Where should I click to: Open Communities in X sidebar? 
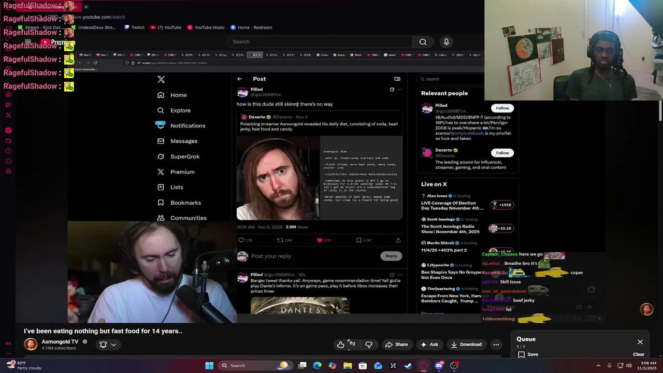[x=181, y=218]
